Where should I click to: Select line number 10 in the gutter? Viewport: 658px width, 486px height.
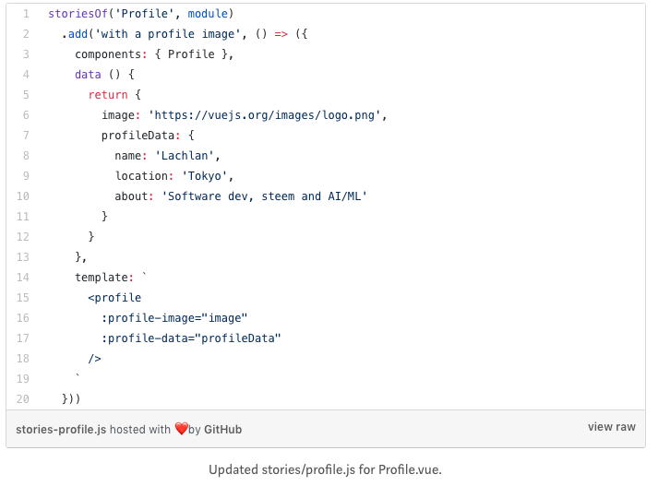pyautogui.click(x=23, y=196)
